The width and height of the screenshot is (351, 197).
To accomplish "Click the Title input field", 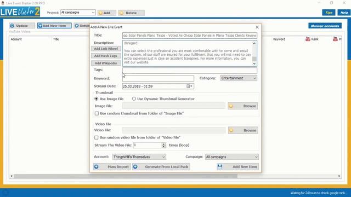I will coord(190,36).
